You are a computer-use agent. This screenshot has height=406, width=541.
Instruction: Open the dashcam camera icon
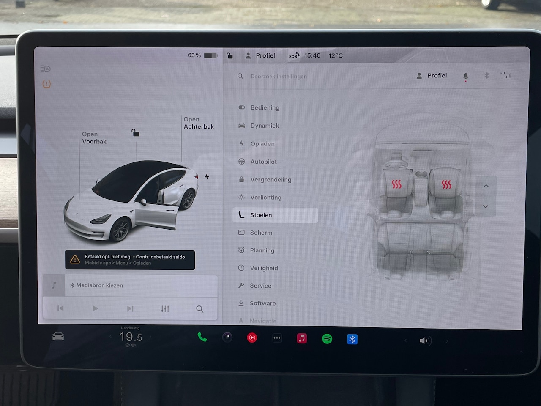click(227, 337)
